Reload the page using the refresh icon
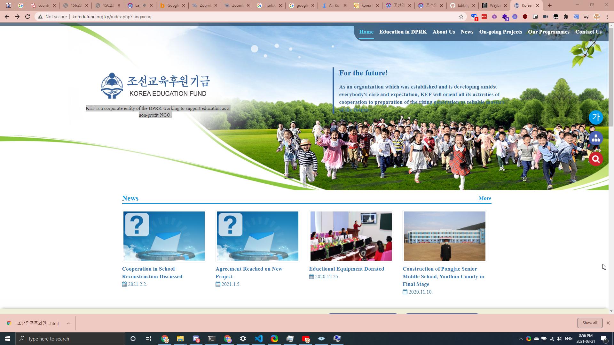 point(28,17)
